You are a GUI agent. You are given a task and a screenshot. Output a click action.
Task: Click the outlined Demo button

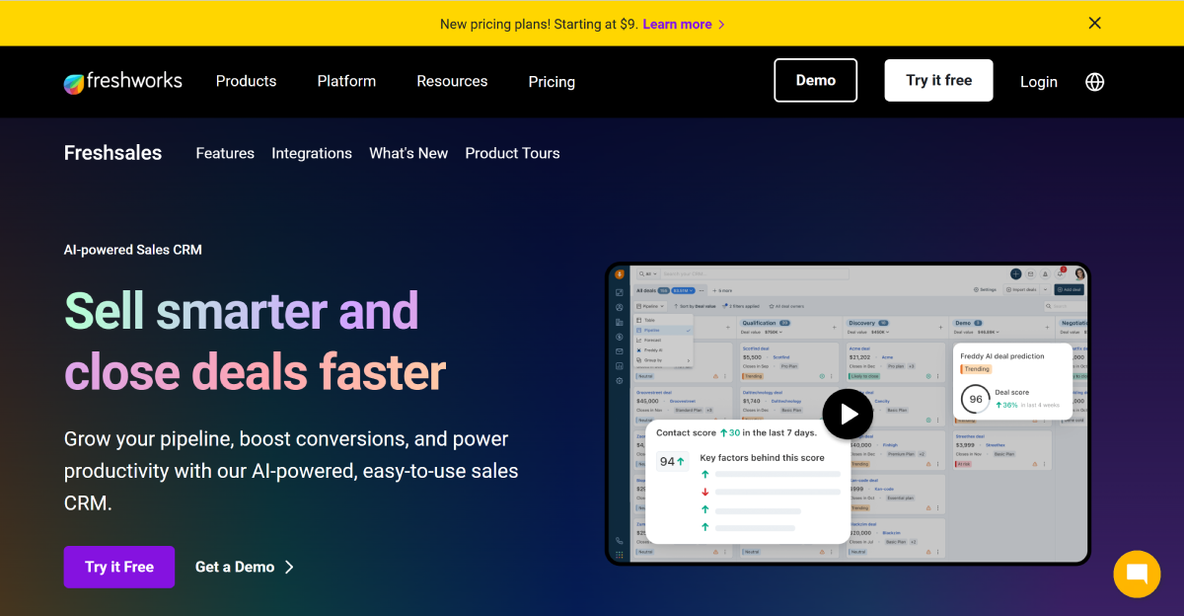(x=815, y=81)
